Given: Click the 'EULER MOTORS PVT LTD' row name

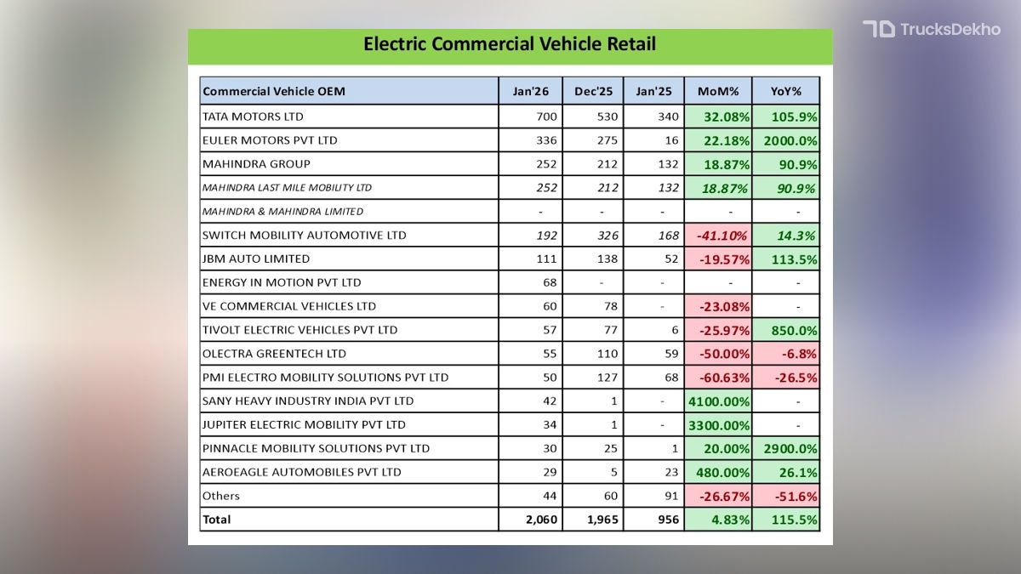Looking at the screenshot, I should (x=270, y=140).
